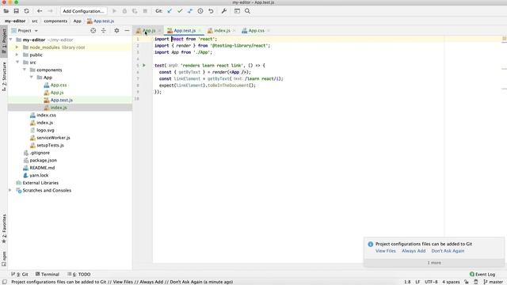507x285 pixels.
Task: Toggle the Project side tool window tab
Action: tap(4, 41)
